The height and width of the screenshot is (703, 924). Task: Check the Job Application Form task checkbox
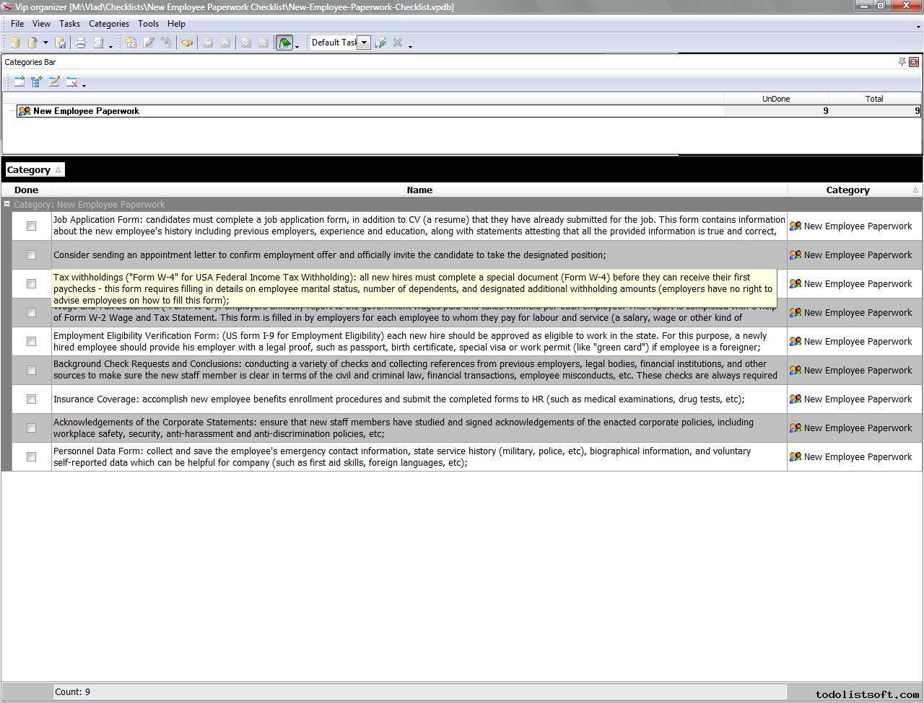point(31,226)
